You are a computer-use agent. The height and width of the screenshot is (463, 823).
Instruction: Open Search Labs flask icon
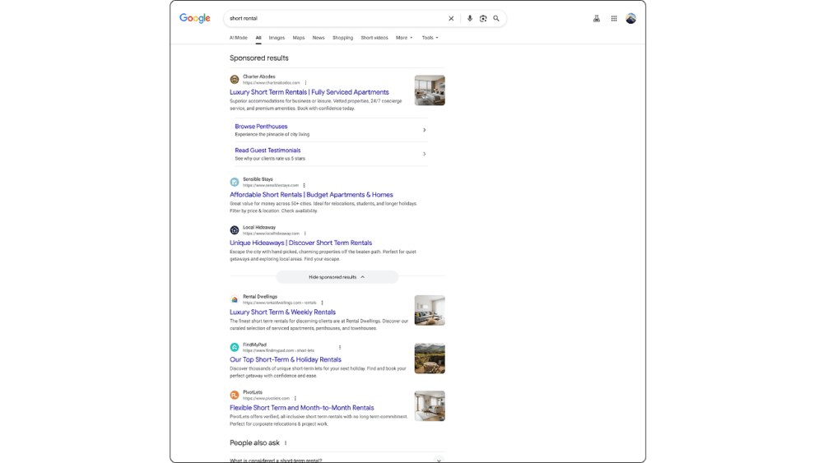pyautogui.click(x=597, y=18)
